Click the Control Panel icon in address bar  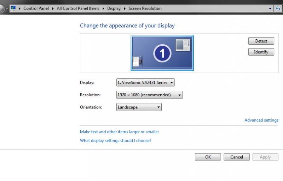13,8
